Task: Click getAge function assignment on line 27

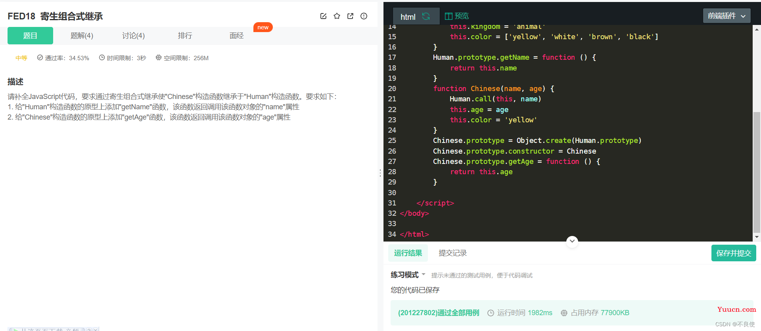Action: click(516, 162)
